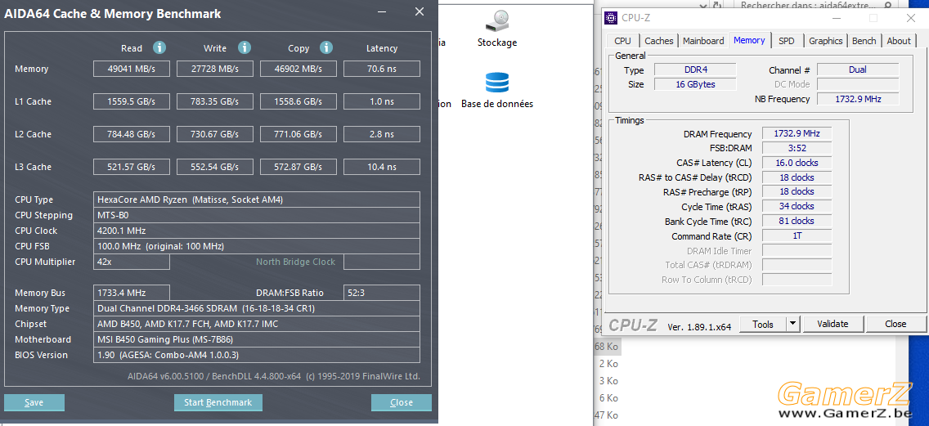Click the Memory Bus value 1733.4 MHz
This screenshot has height=426, width=929.
pos(132,293)
